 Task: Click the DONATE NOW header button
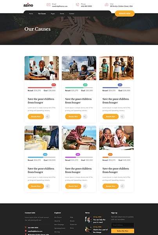[125, 13]
